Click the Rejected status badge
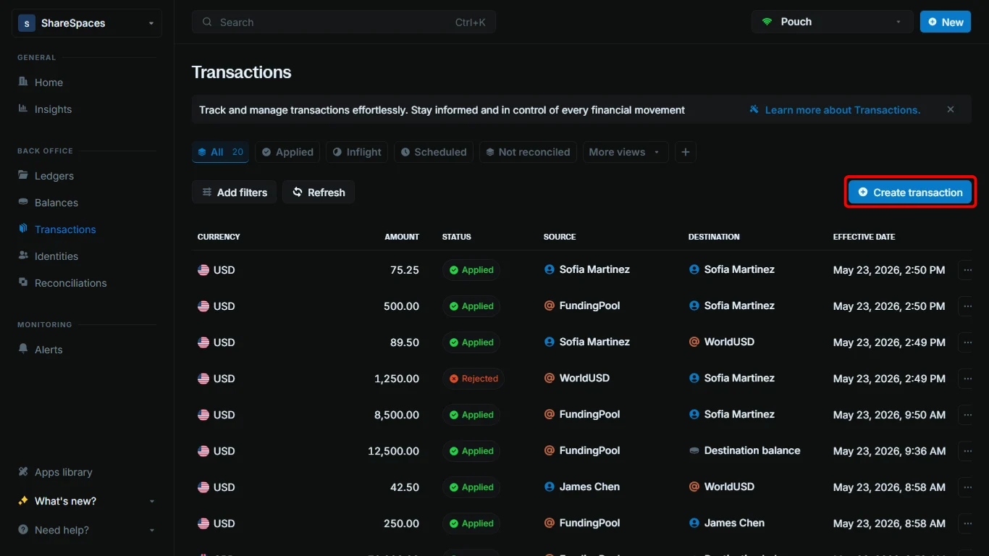 coord(474,379)
